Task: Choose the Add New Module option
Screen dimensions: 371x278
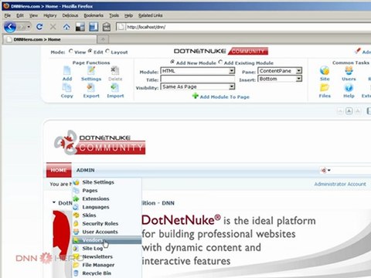Action: click(x=172, y=62)
